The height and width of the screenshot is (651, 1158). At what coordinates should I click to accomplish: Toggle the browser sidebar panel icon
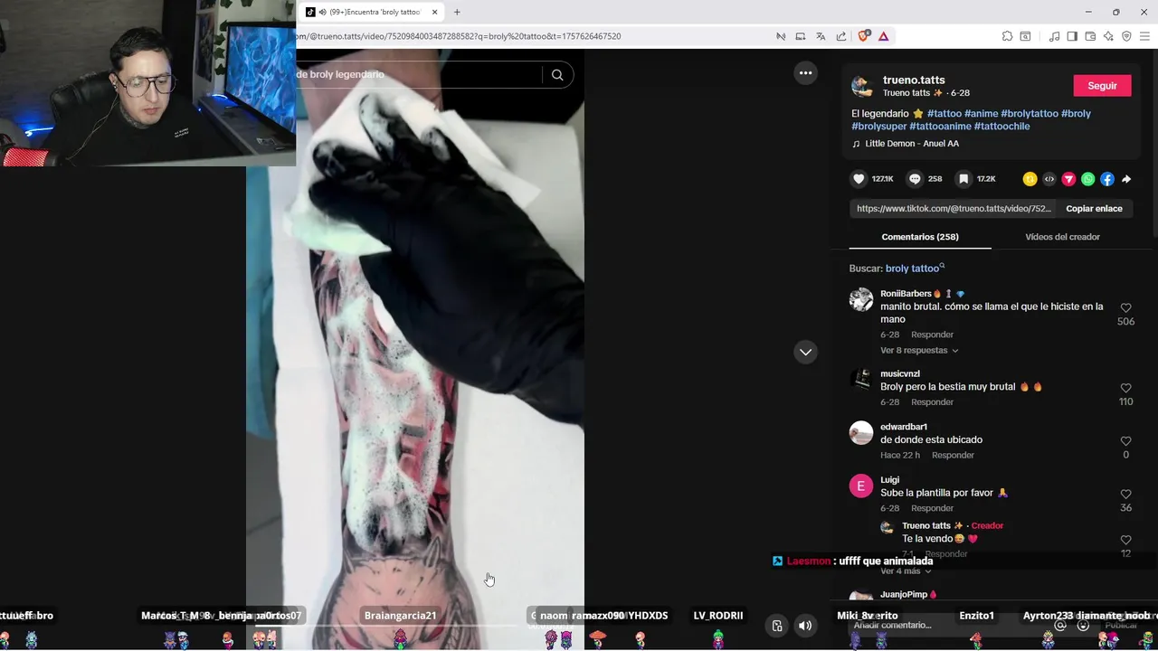coord(1072,36)
